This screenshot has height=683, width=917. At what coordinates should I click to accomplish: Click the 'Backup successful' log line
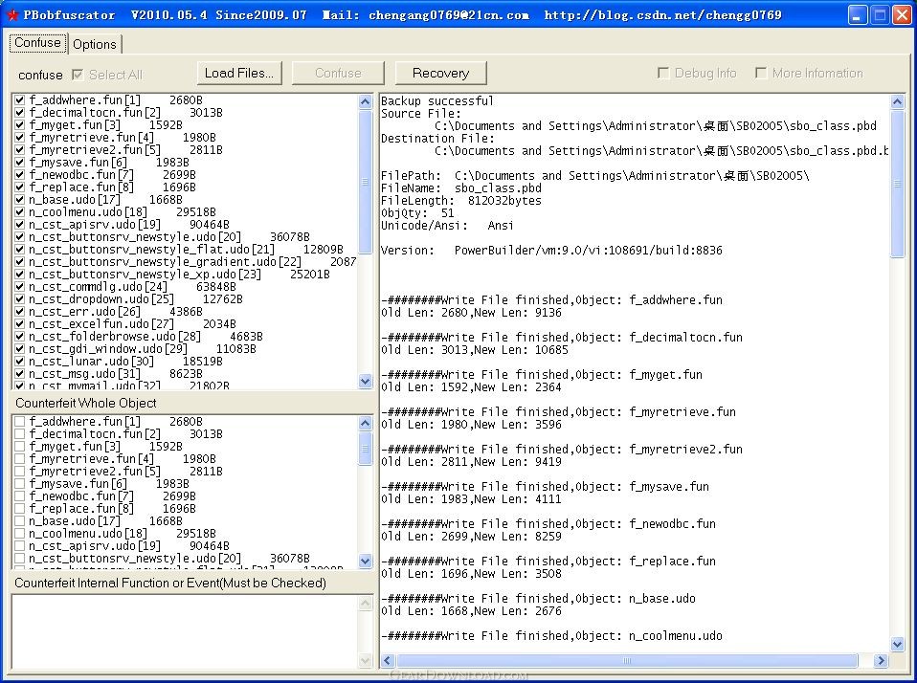(x=436, y=101)
